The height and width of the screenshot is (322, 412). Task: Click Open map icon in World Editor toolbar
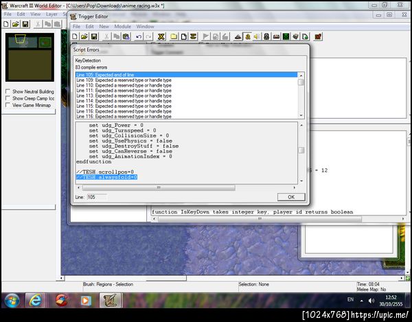pos(16,24)
